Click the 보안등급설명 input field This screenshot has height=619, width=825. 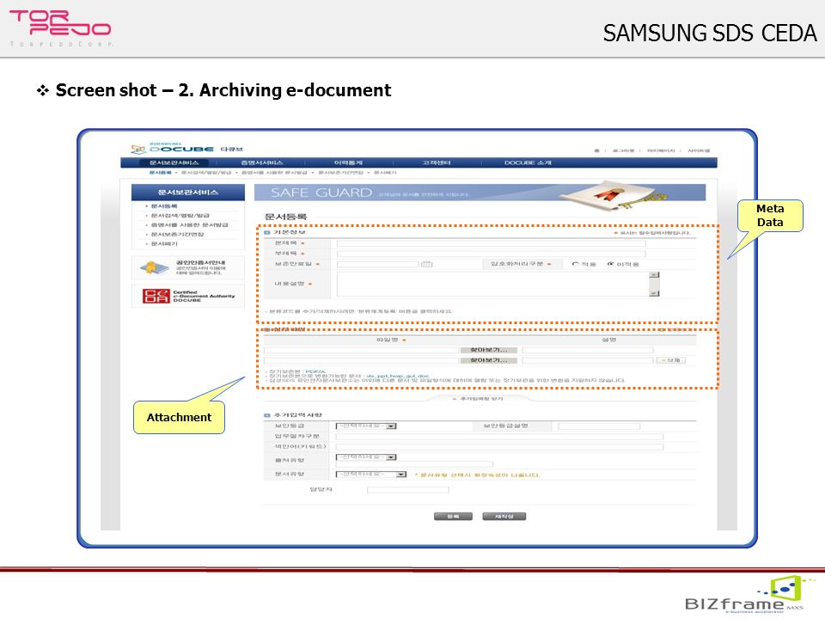click(599, 426)
